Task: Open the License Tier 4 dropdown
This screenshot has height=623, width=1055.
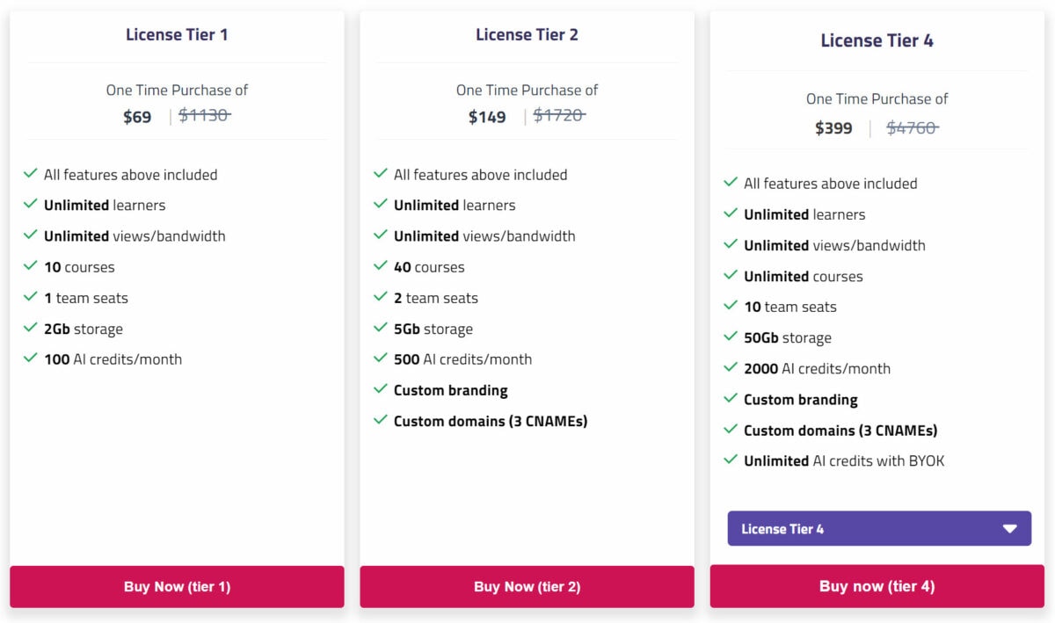Action: (877, 528)
